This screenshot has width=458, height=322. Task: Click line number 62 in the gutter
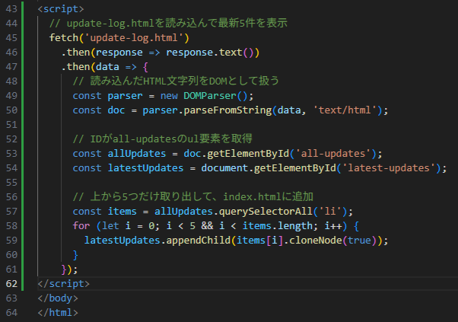click(11, 284)
